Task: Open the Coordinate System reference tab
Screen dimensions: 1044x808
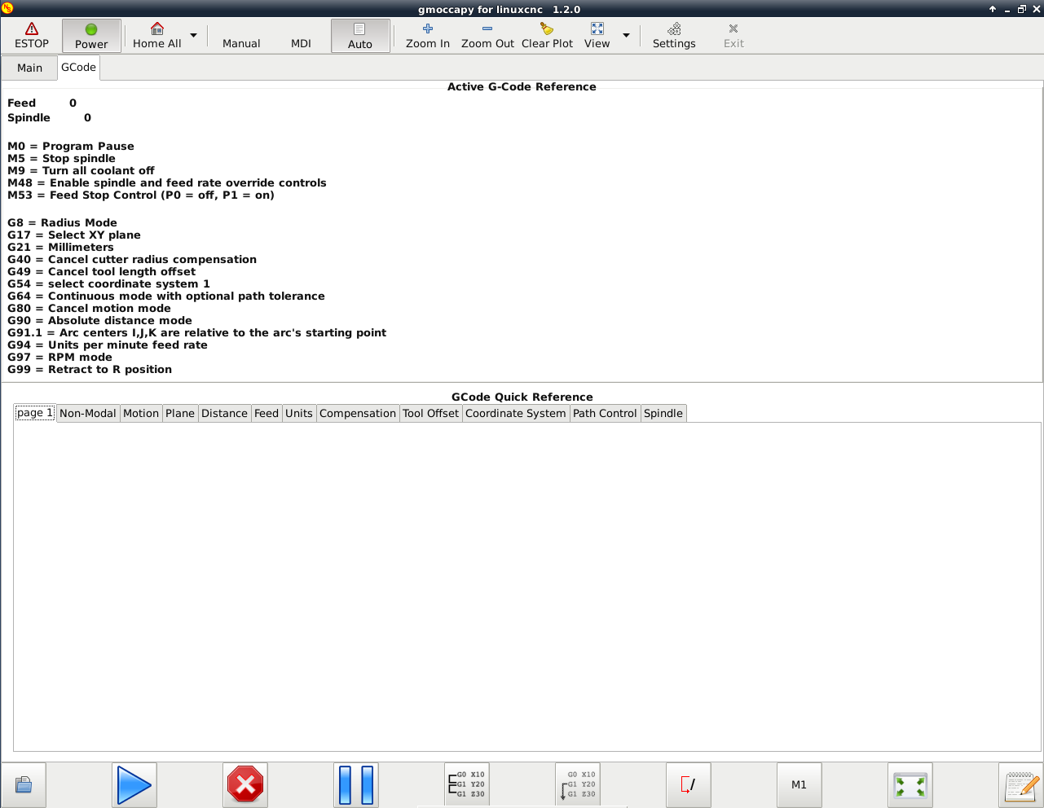Action: click(516, 414)
